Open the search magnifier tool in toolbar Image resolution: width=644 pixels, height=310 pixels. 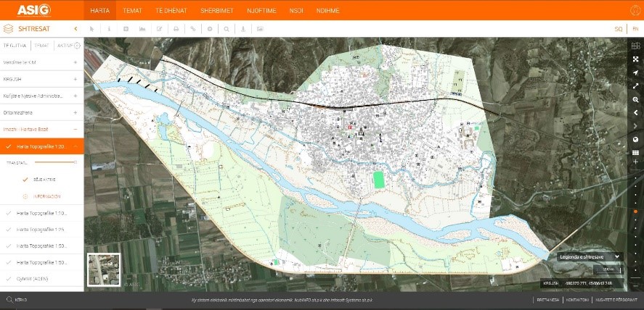point(226,29)
